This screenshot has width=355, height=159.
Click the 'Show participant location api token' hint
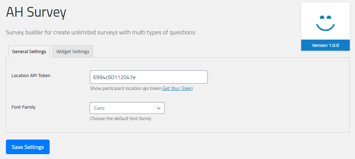pos(125,88)
